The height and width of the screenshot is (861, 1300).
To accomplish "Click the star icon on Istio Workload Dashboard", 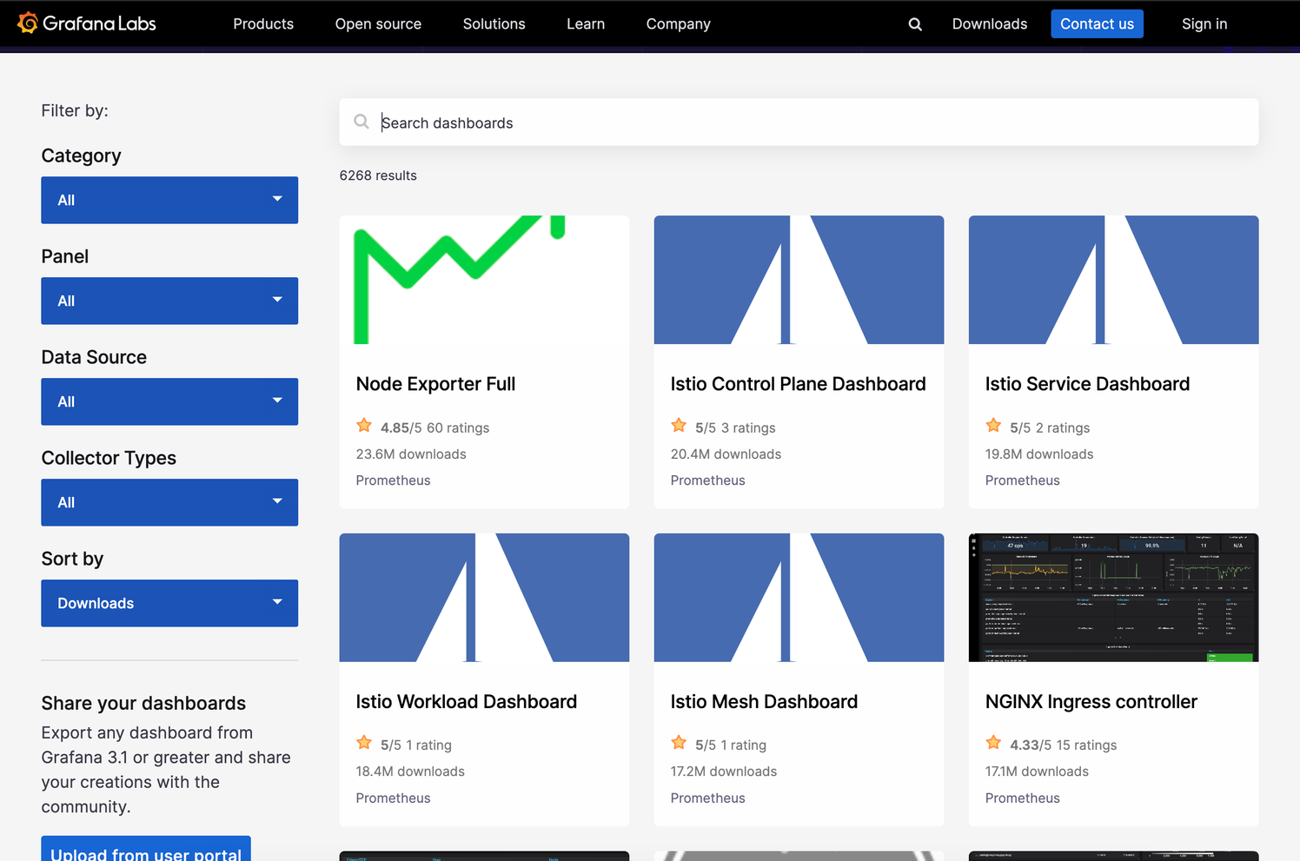I will 364,742.
